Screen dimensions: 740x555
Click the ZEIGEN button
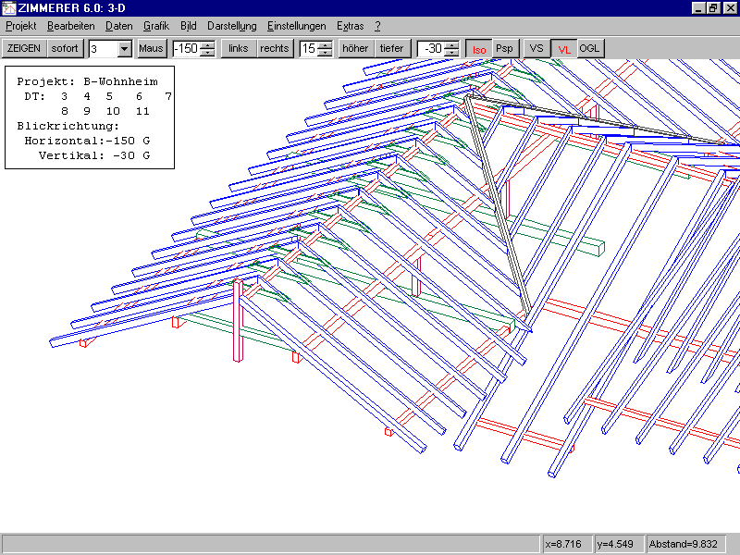[24, 48]
